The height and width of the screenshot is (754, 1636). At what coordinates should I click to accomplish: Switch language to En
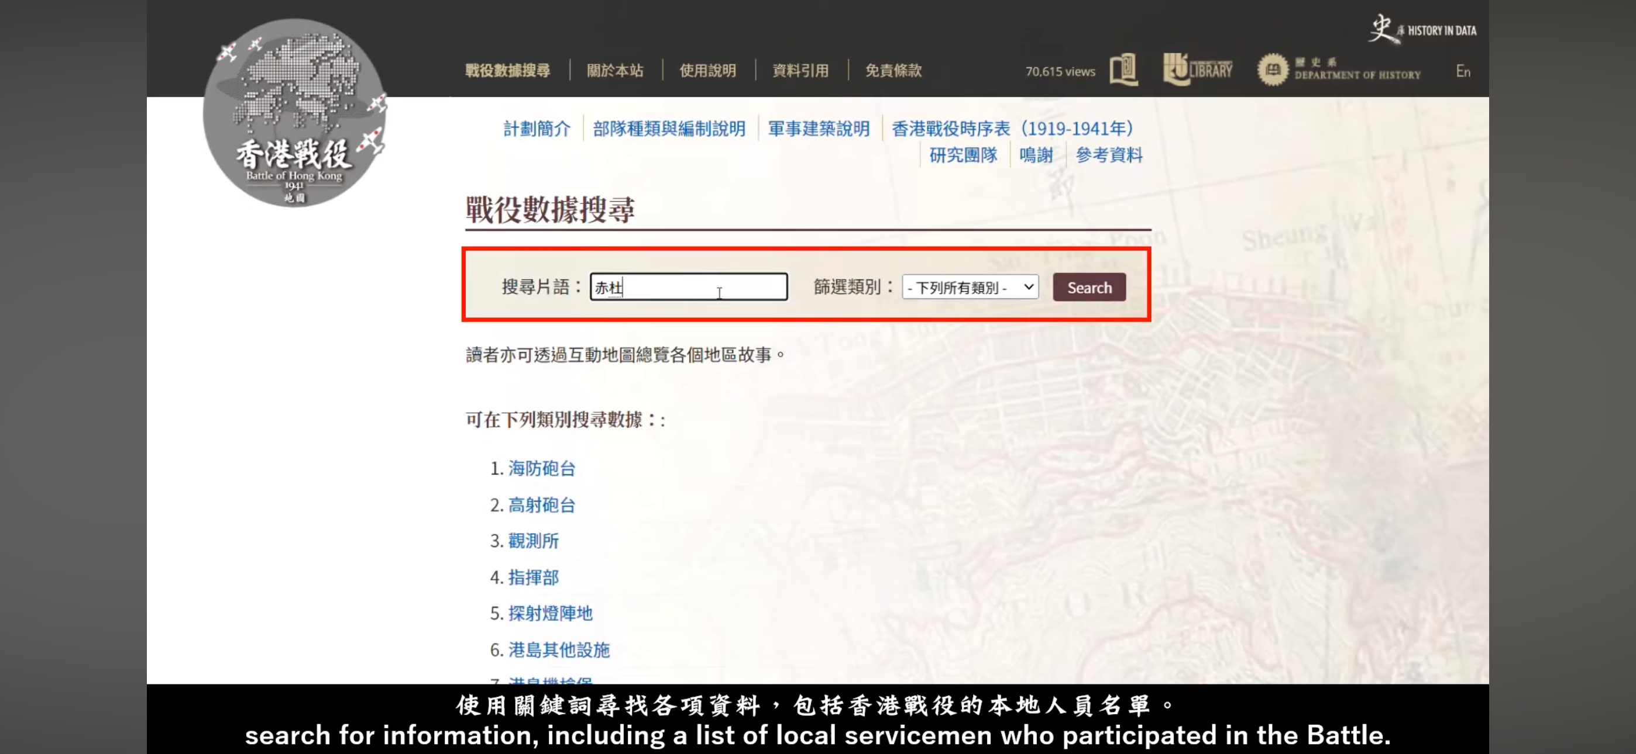pos(1463,71)
